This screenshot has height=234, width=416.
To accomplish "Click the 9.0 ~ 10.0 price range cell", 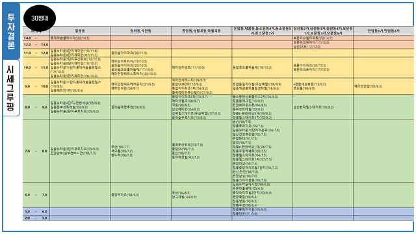I will click(36, 86).
